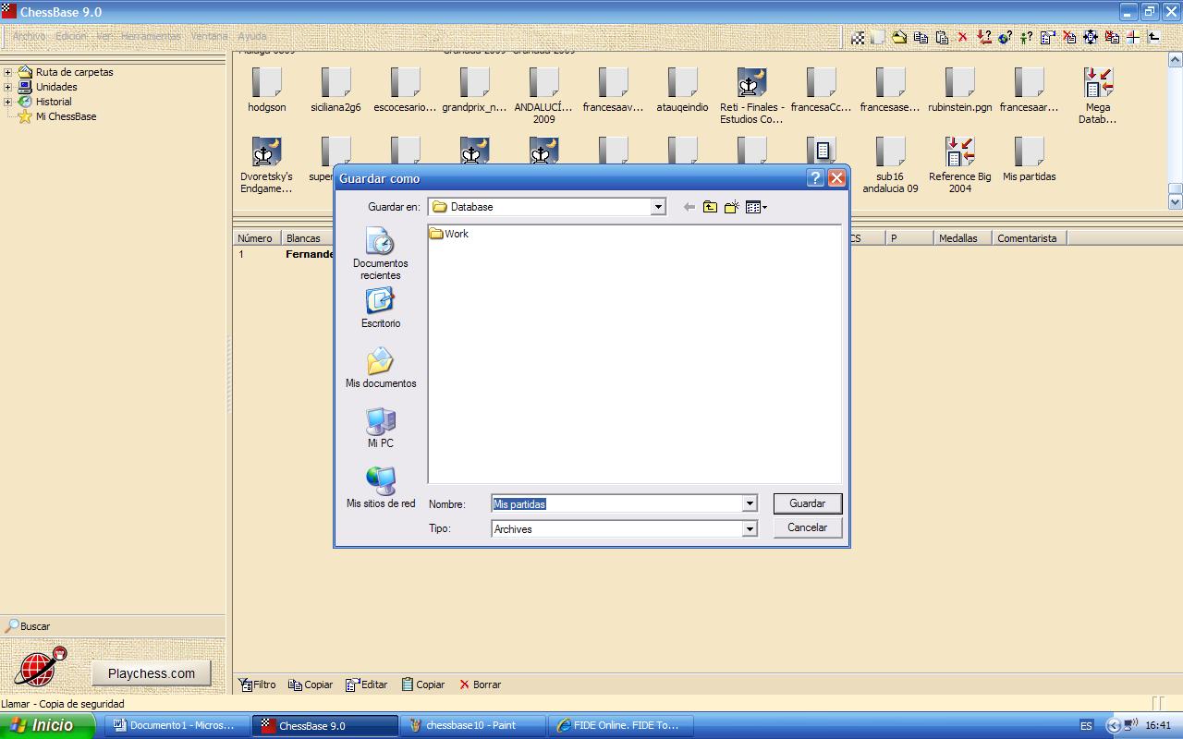Viewport: 1183px width, 739px height.
Task: Open Mi PC in dialog sidebar
Action: pos(381,428)
